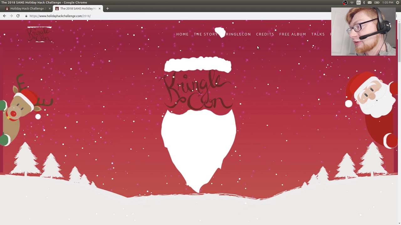This screenshot has height=225, width=401.
Task: Open the CREDITS nav link
Action: click(x=265, y=34)
